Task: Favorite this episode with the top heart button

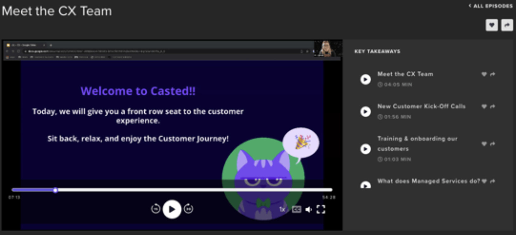Action: click(492, 25)
